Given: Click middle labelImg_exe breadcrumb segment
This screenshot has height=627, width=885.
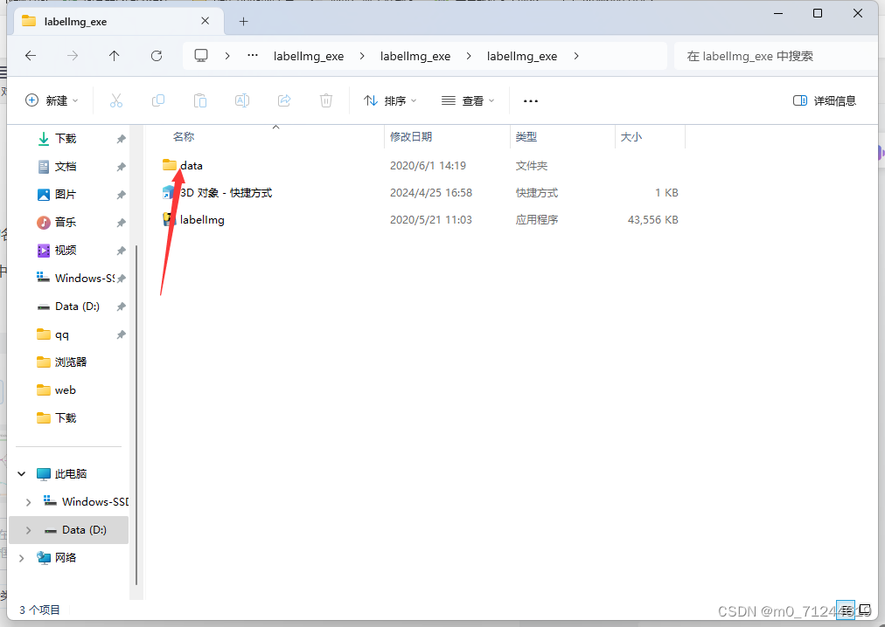Looking at the screenshot, I should click(415, 56).
